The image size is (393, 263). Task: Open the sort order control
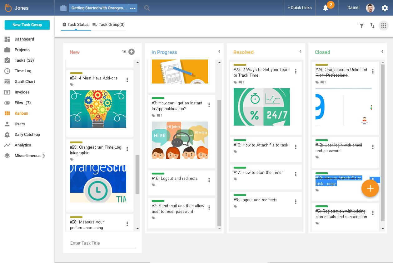click(372, 26)
